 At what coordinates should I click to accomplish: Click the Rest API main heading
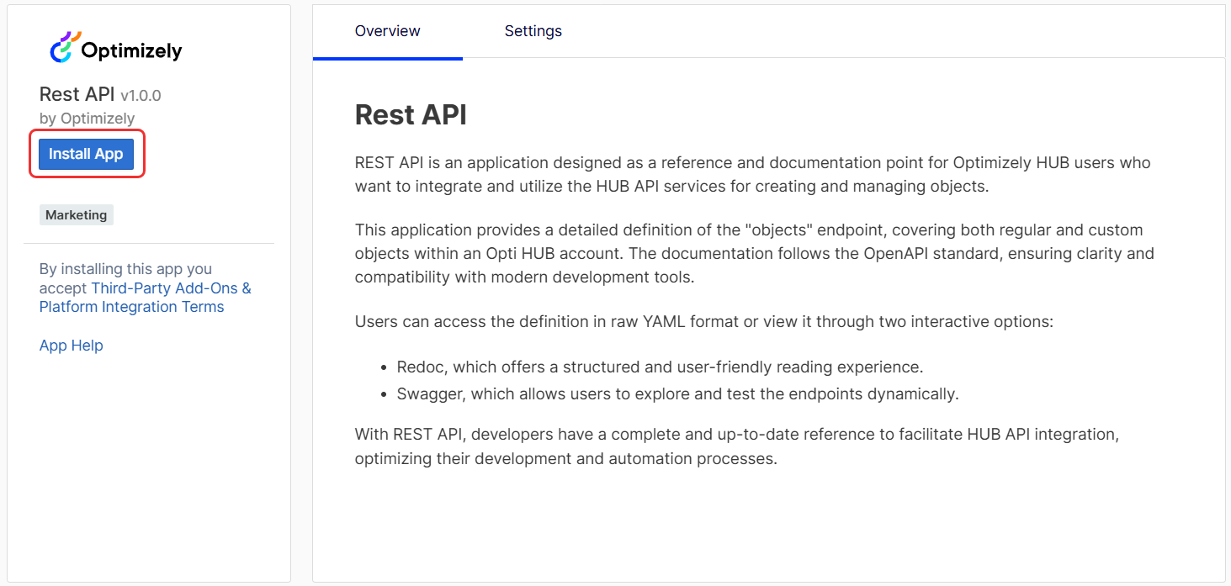(411, 115)
